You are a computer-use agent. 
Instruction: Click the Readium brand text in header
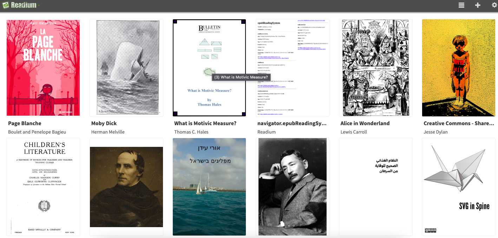coord(24,5)
